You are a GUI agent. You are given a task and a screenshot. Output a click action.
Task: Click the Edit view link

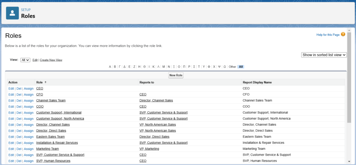[35, 60]
